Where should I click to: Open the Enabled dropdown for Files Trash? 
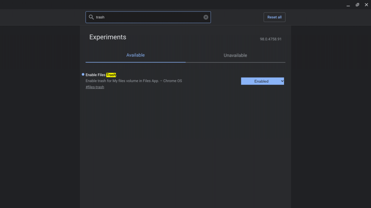(x=262, y=81)
